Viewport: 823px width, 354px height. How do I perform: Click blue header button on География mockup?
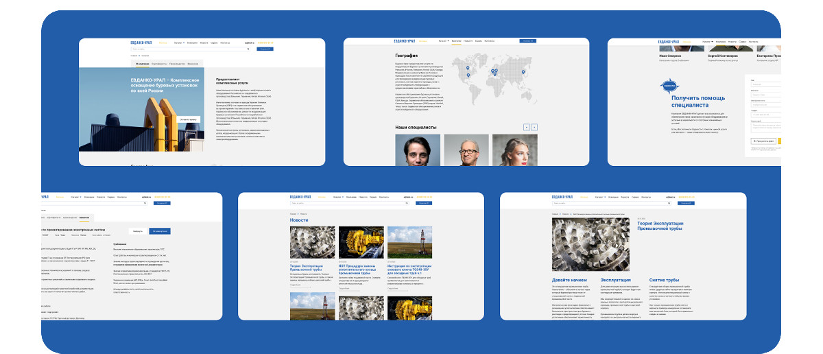527,41
